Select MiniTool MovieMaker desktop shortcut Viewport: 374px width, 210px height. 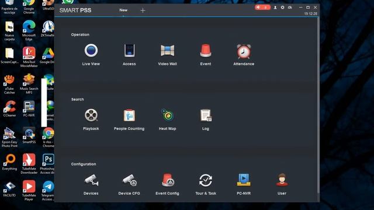pyautogui.click(x=29, y=57)
